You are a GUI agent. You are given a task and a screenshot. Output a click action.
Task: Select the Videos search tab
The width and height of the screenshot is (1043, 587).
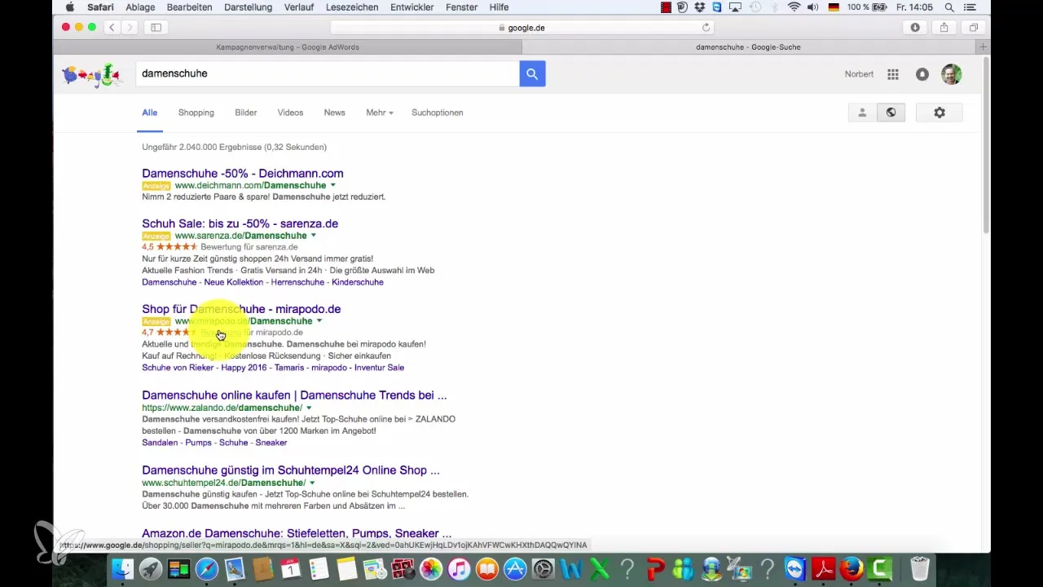(290, 113)
